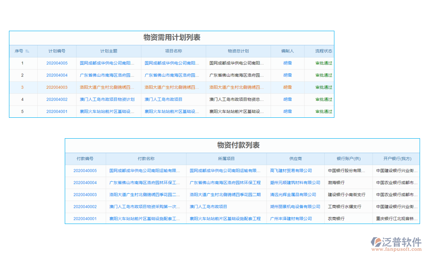Click the 物资需用计划列表 table title
426x256 pixels.
pyautogui.click(x=172, y=37)
